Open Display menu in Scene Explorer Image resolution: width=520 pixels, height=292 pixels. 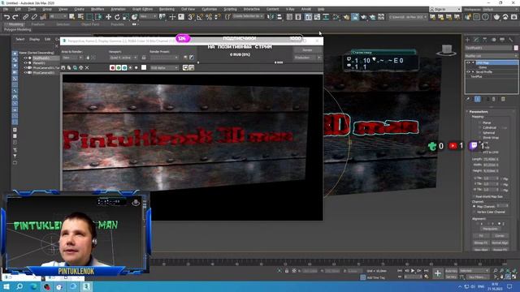pos(34,39)
